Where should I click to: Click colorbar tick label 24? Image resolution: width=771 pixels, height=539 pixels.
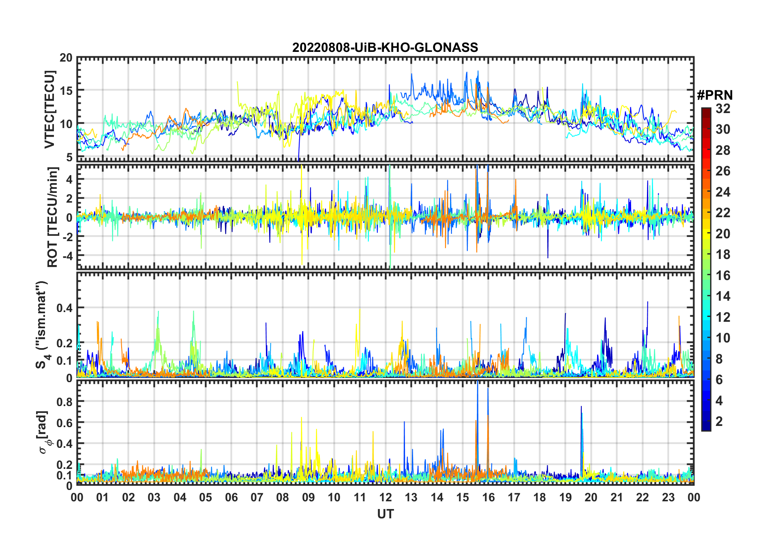coord(723,192)
